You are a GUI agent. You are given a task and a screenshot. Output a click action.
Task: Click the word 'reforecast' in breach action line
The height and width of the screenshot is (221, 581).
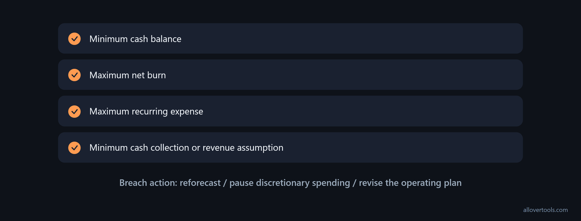pos(200,183)
